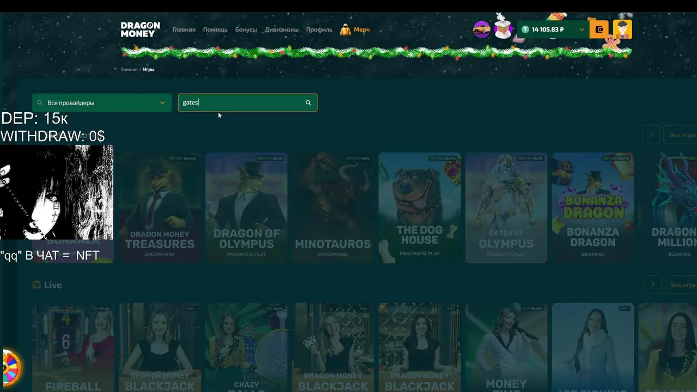This screenshot has width=697, height=392.
Task: Open the Bonanza Dragon game card
Action: click(592, 207)
